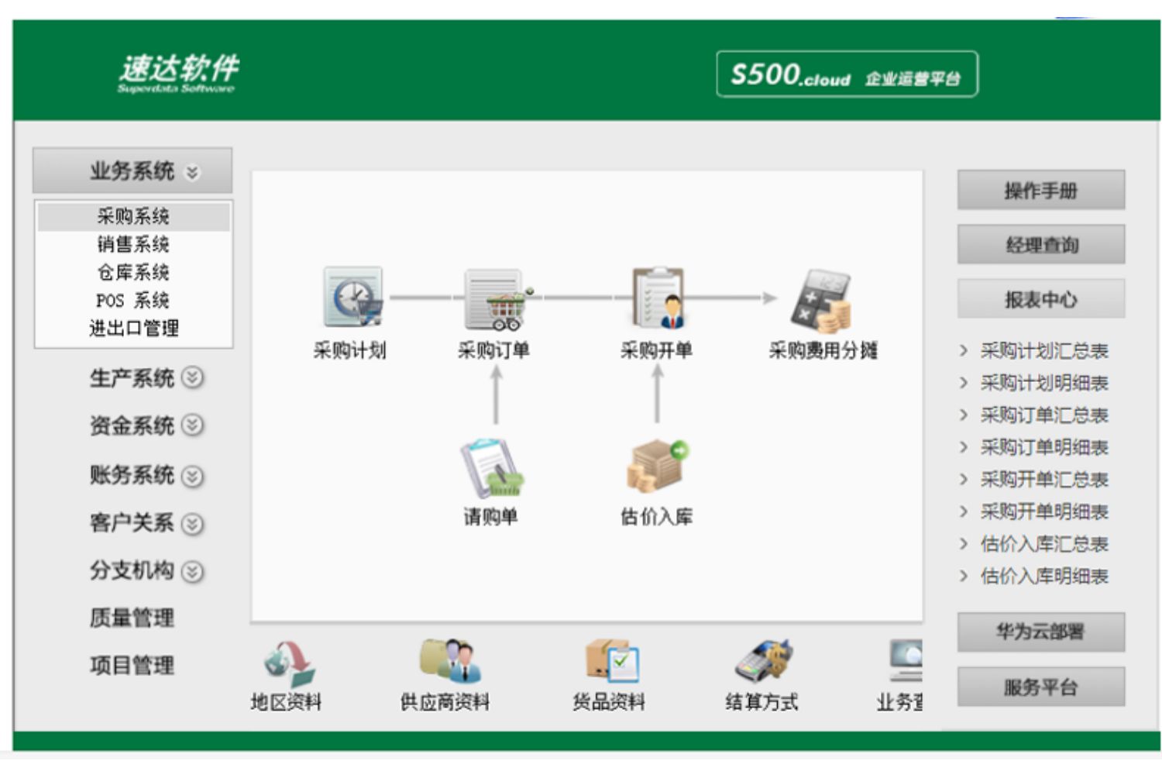Open the 采购计划汇总表 report link

[1044, 351]
